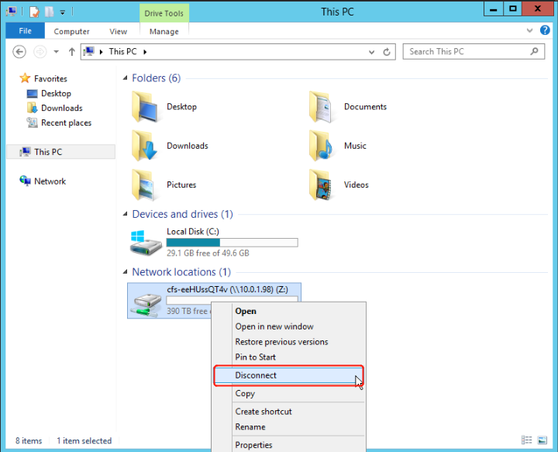Click This PC in the address bar
The image size is (558, 452).
pos(122,52)
